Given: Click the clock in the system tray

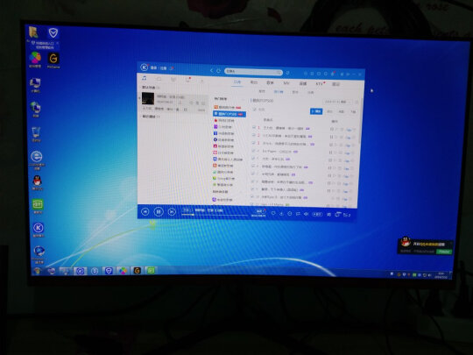Looking at the screenshot, I should coord(441,275).
